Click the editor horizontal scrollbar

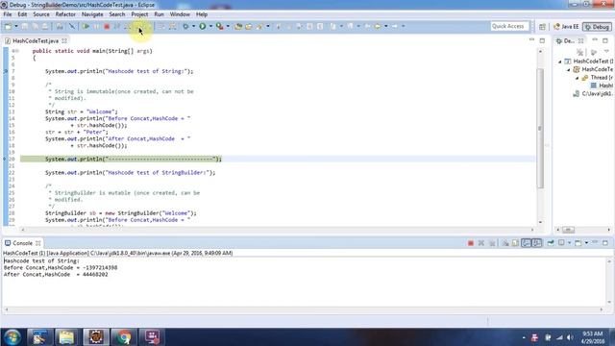(277, 230)
